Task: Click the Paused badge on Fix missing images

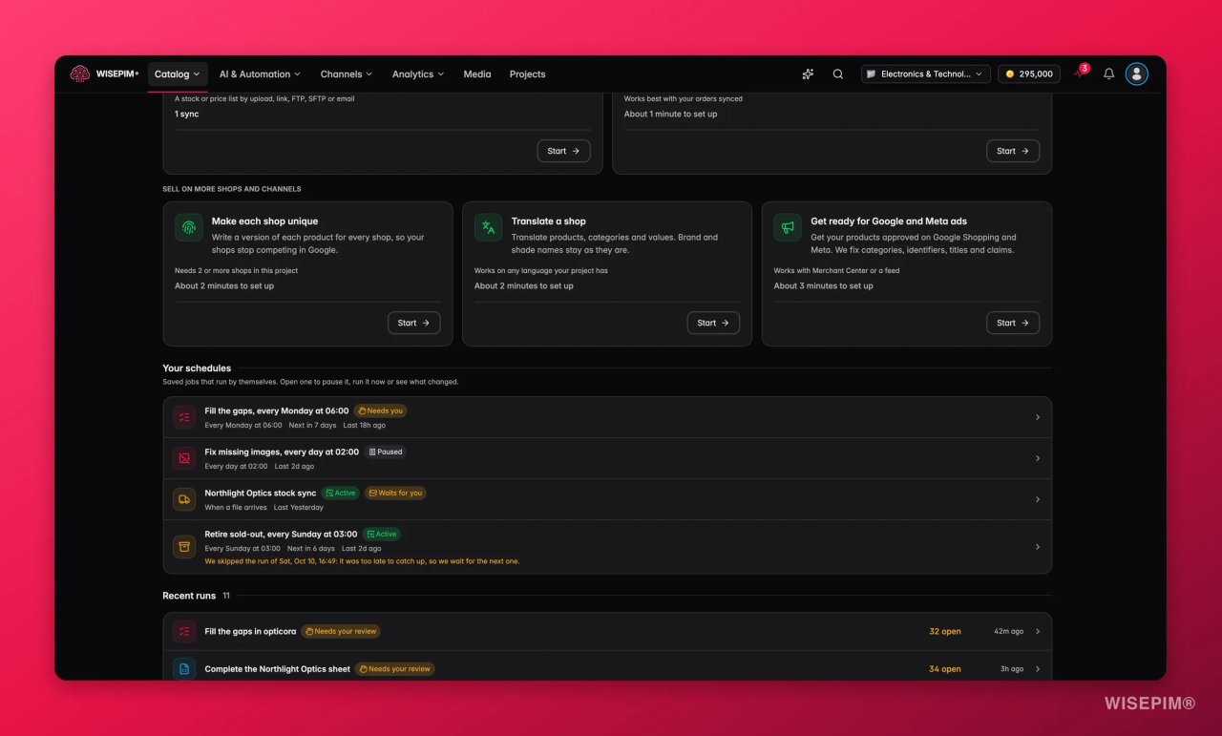Action: click(386, 452)
